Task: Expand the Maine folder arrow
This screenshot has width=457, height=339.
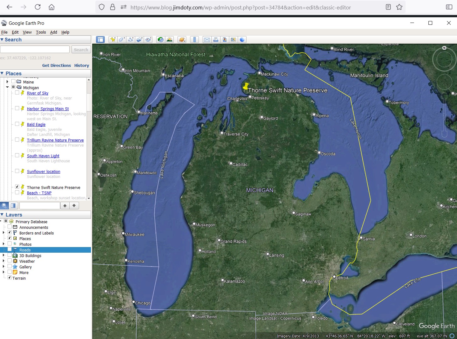Action: [x=8, y=82]
